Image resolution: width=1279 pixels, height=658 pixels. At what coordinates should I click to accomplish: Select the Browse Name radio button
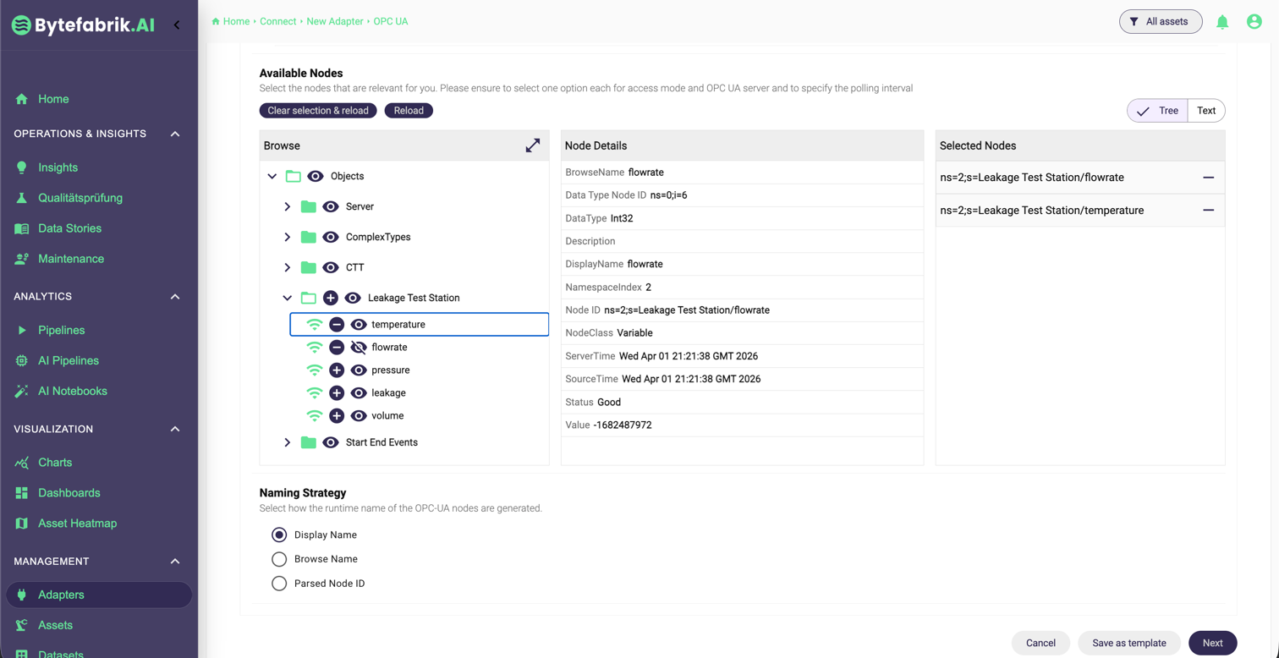[279, 559]
